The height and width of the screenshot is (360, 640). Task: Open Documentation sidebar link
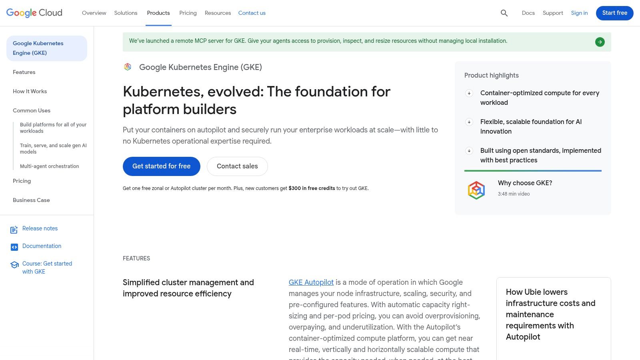coord(42,246)
